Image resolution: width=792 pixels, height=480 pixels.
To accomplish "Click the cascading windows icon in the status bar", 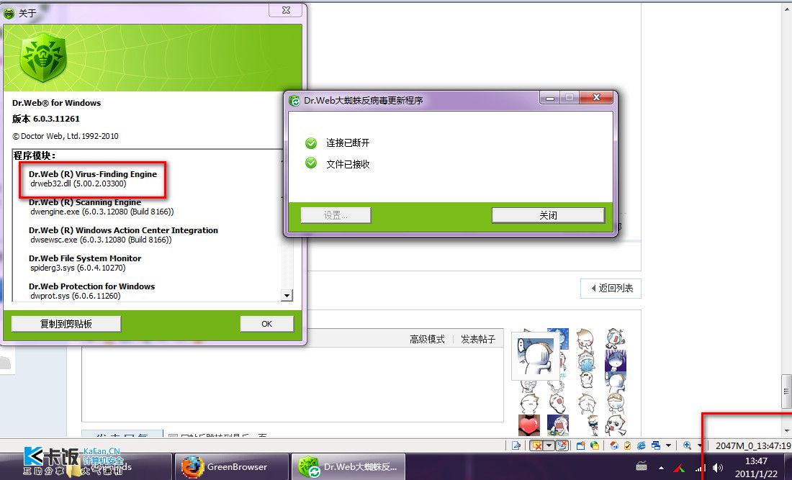I will (656, 445).
